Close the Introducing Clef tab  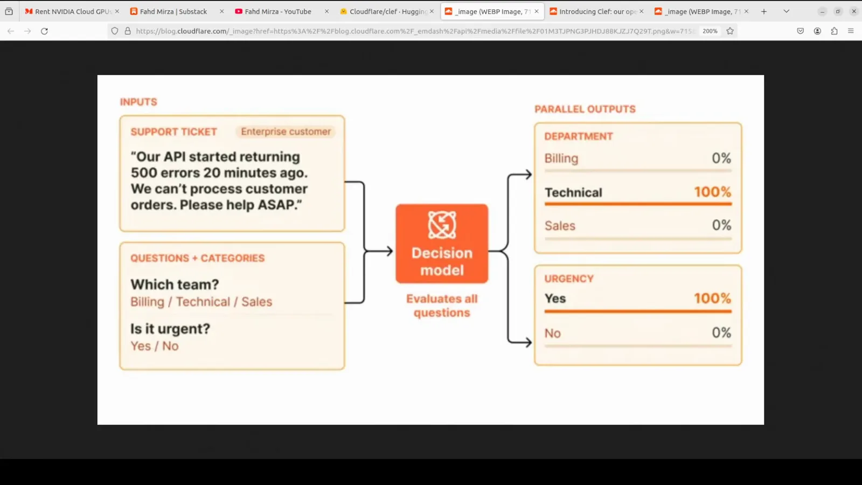(x=641, y=11)
